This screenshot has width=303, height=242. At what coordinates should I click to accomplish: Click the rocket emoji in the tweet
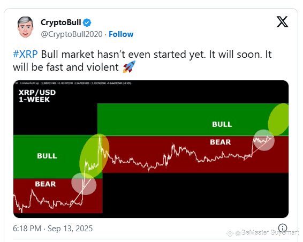pyautogui.click(x=129, y=67)
